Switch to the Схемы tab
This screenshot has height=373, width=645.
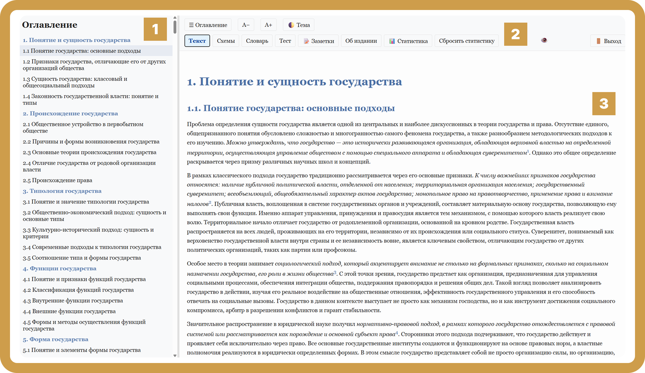(x=226, y=41)
